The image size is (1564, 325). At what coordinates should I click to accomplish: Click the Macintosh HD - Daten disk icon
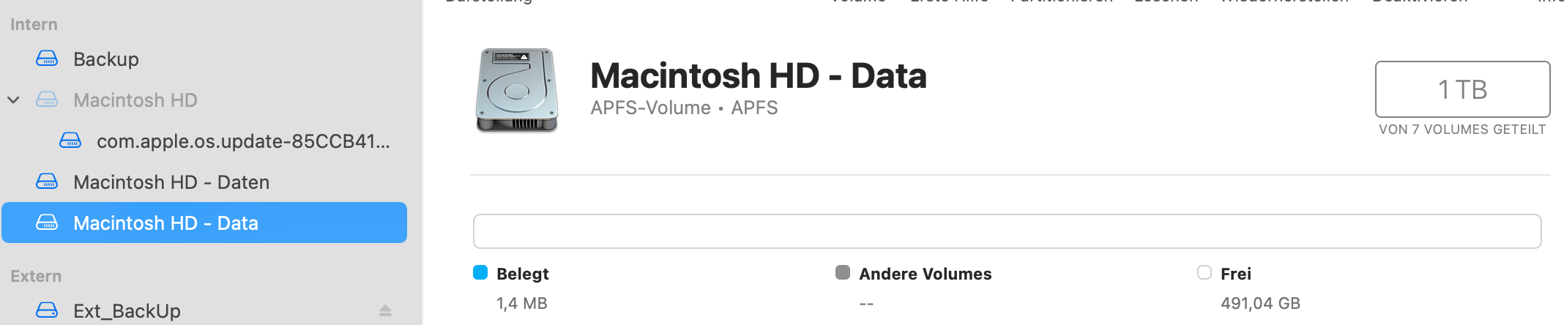pos(47,182)
